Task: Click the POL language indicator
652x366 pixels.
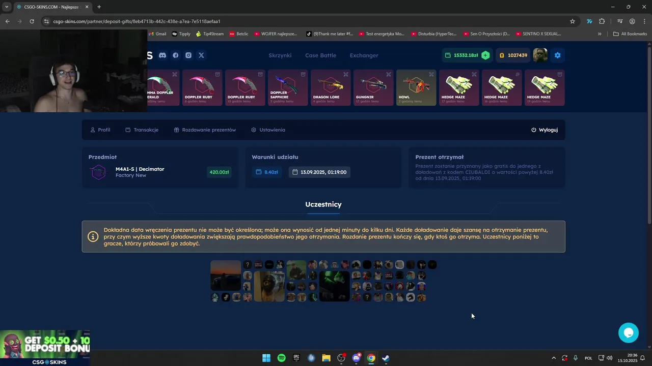Action: coord(588,358)
